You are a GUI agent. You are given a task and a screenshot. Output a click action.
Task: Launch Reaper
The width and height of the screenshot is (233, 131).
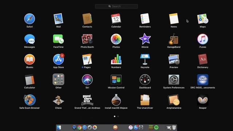click(203, 100)
